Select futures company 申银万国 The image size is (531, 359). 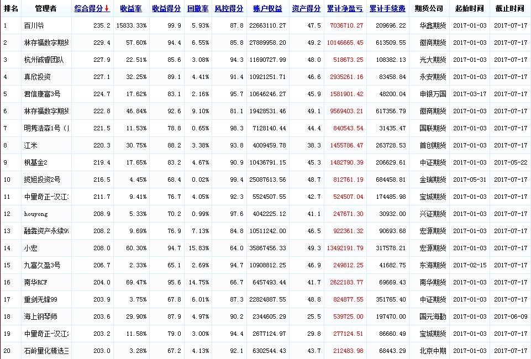click(433, 94)
